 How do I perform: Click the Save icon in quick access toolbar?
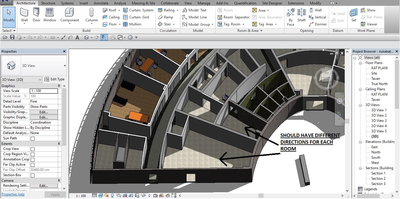pyautogui.click(x=12, y=37)
